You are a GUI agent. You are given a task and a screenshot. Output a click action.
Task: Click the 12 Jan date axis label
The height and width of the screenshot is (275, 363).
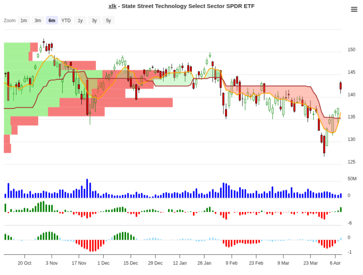[x=180, y=263]
